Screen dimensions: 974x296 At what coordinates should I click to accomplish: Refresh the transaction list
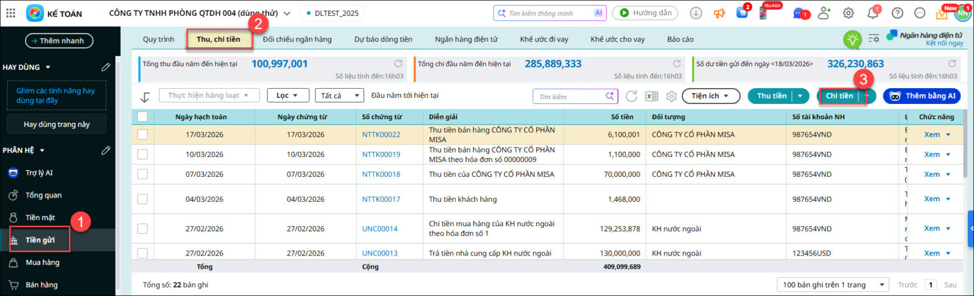tap(631, 96)
